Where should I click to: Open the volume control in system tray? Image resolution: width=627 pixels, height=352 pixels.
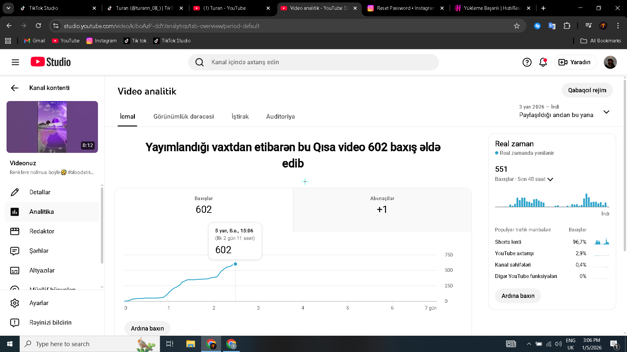point(558,344)
